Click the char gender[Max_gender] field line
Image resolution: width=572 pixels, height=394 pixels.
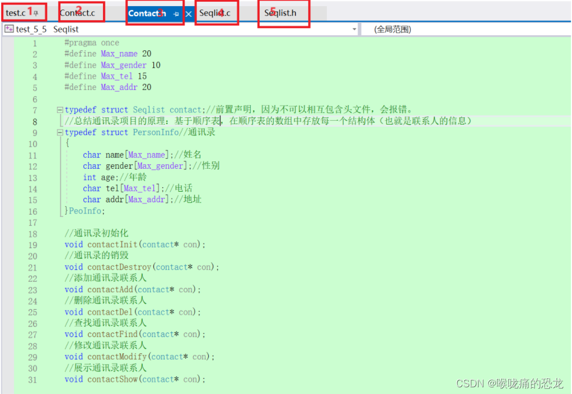point(151,165)
